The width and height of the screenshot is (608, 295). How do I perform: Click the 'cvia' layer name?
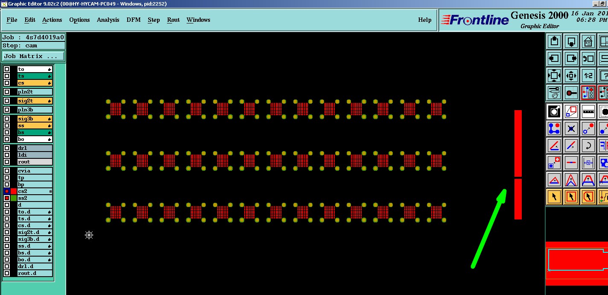pos(35,171)
